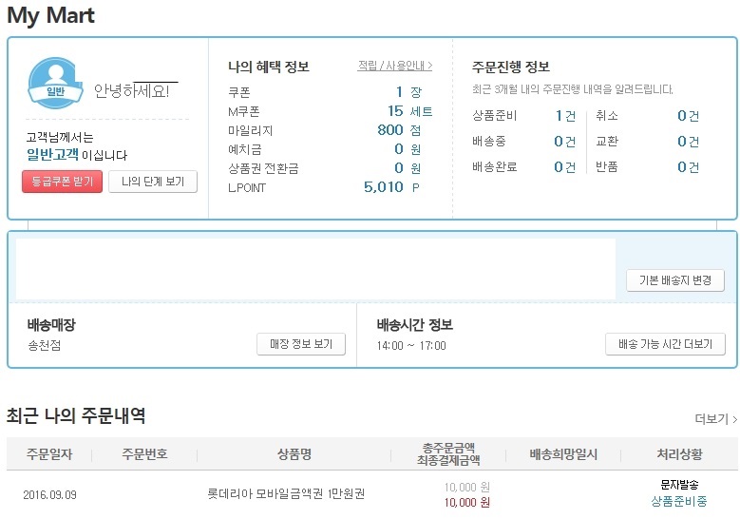Image resolution: width=740 pixels, height=519 pixels.
Task: Click the 쿠폰 count value 1
Action: [x=399, y=92]
